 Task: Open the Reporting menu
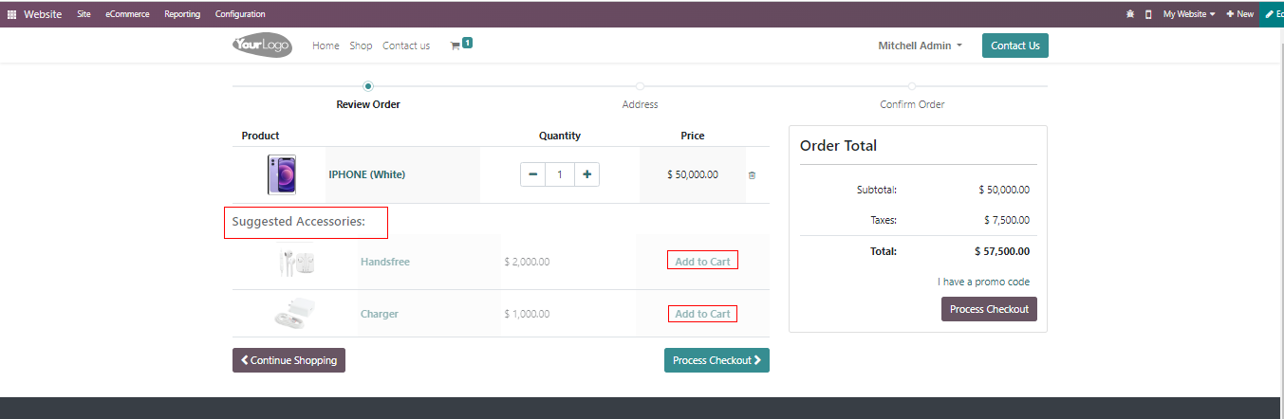(182, 14)
